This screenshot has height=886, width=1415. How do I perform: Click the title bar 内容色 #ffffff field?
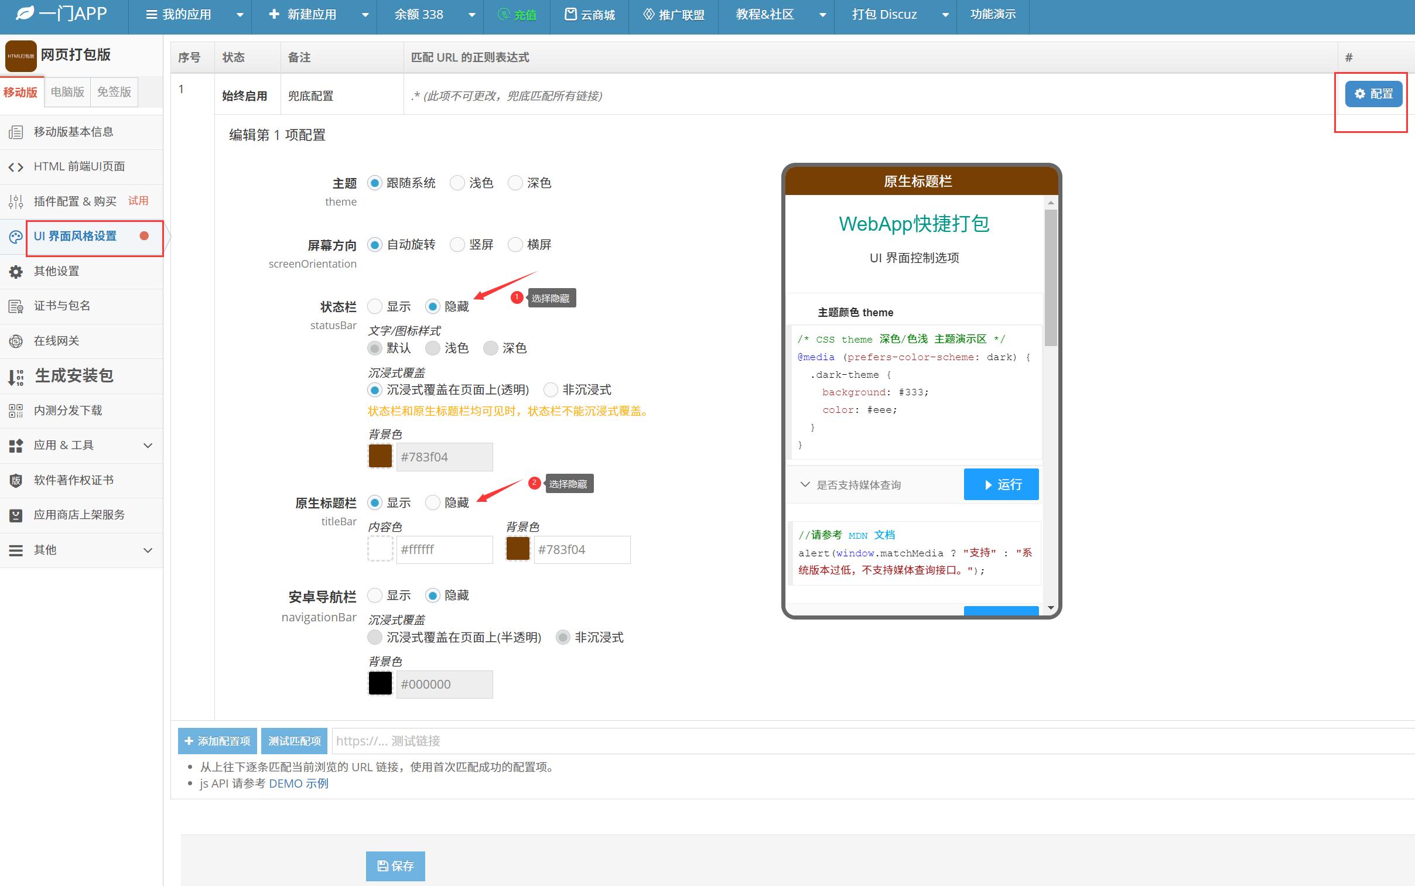click(445, 550)
